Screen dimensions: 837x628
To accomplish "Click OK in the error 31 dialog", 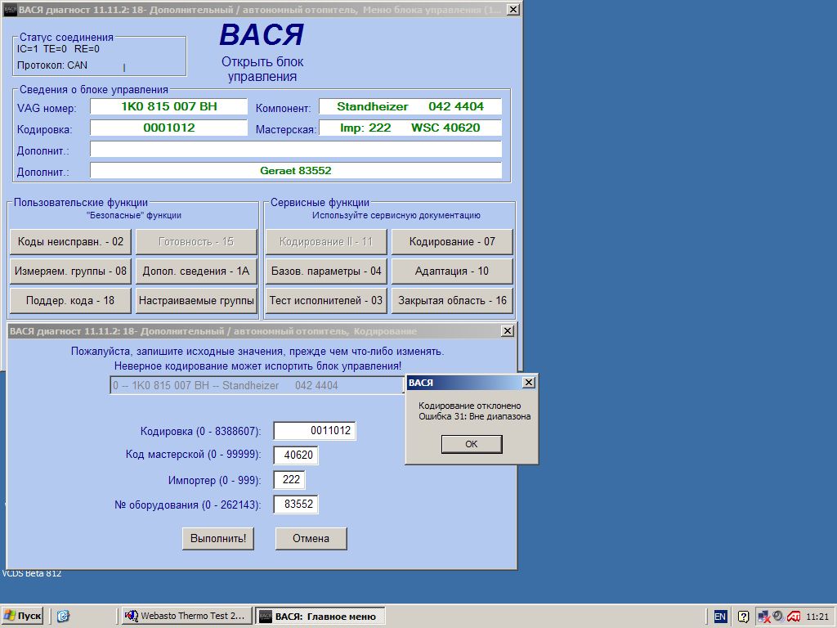I will pyautogui.click(x=472, y=444).
